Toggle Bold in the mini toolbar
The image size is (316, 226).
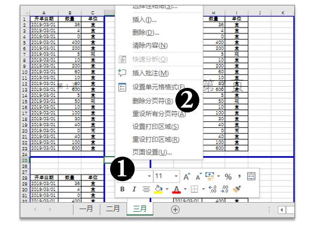pyautogui.click(x=122, y=189)
